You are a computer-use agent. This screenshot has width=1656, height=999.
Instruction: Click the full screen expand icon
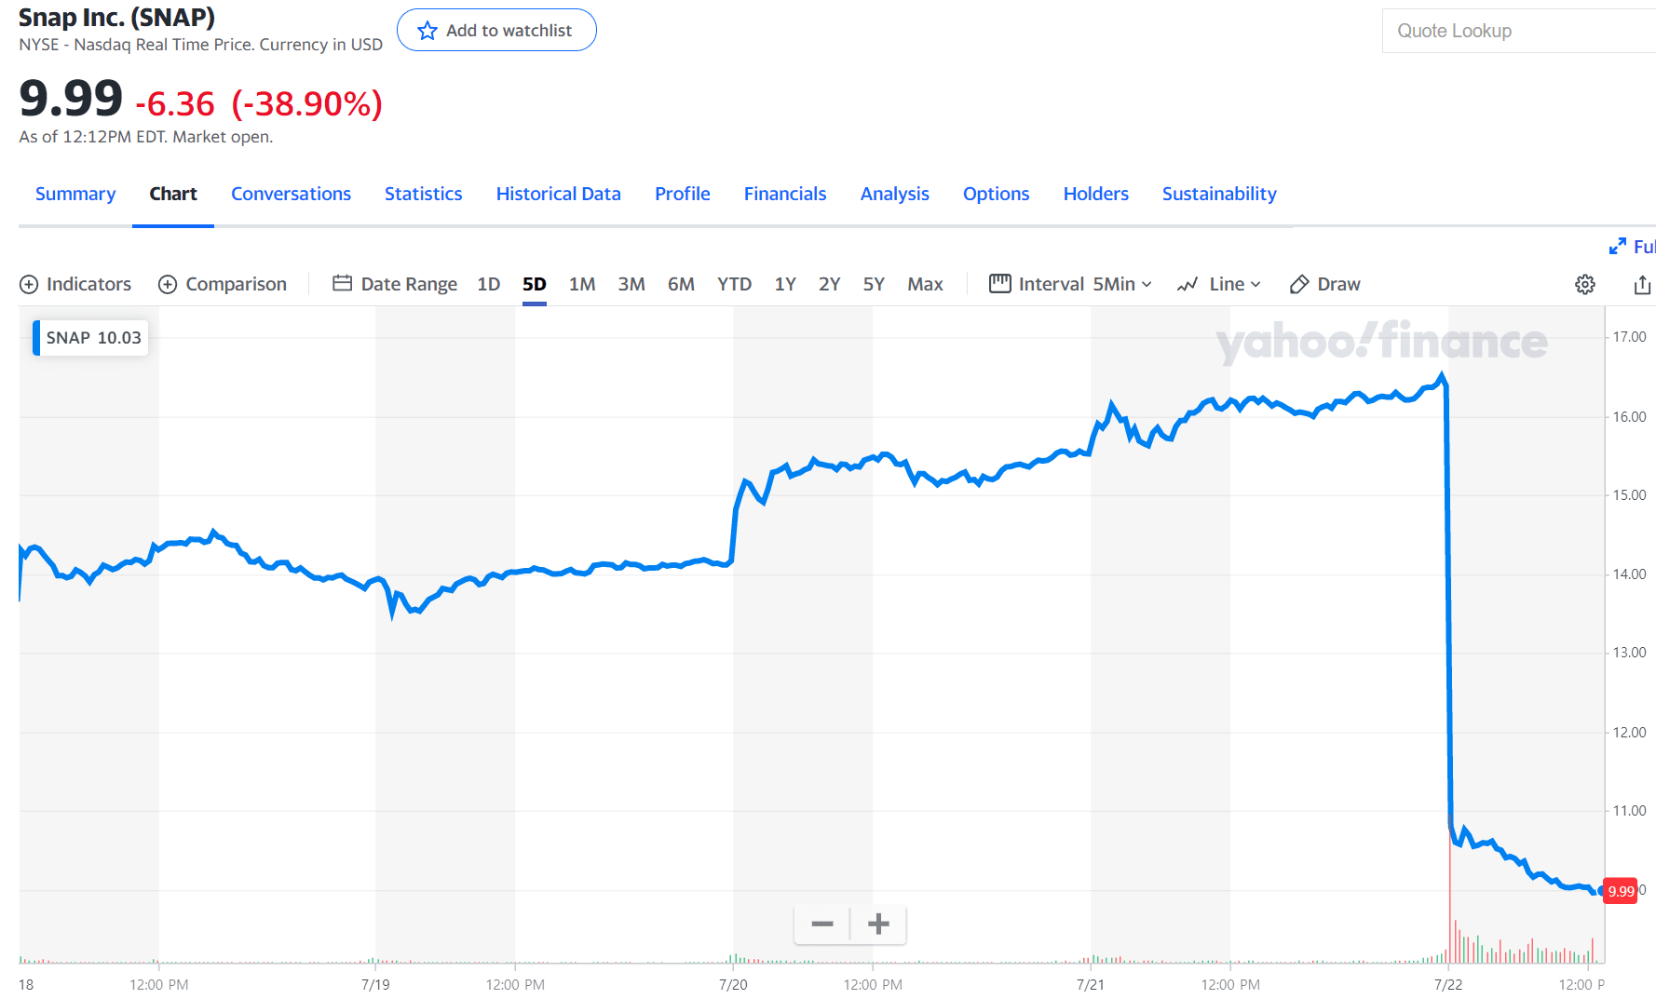[x=1618, y=246]
